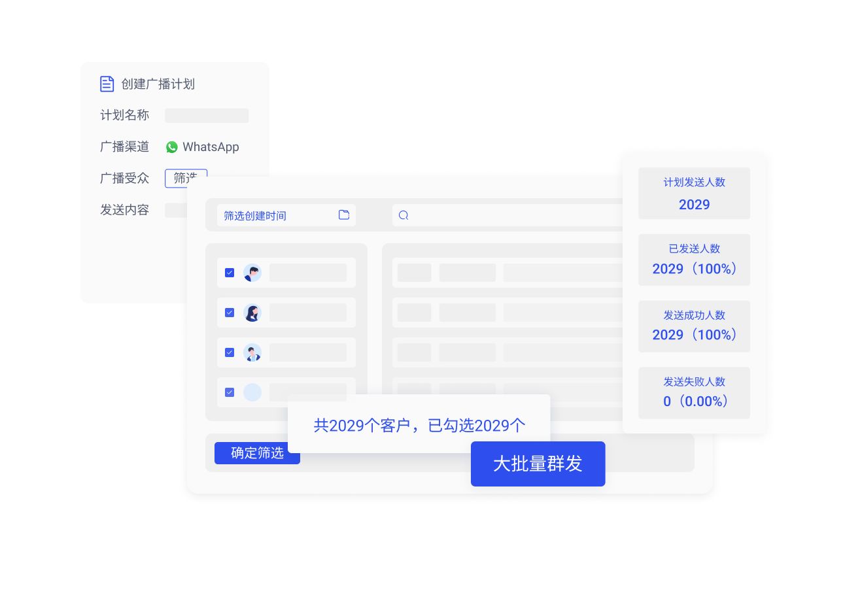Image resolution: width=843 pixels, height=597 pixels.
Task: Click the WhatsApp channel text
Action: tap(211, 147)
